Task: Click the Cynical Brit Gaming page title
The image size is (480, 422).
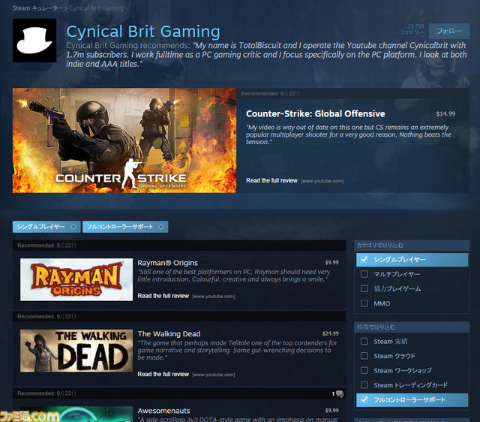Action: (143, 32)
